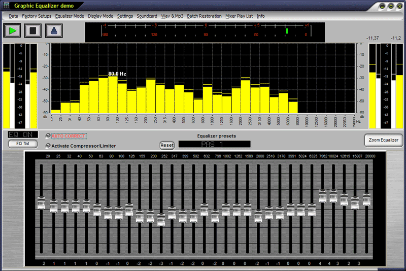Open the Equalizer Mode menu
This screenshot has width=406, height=271.
[x=70, y=16]
